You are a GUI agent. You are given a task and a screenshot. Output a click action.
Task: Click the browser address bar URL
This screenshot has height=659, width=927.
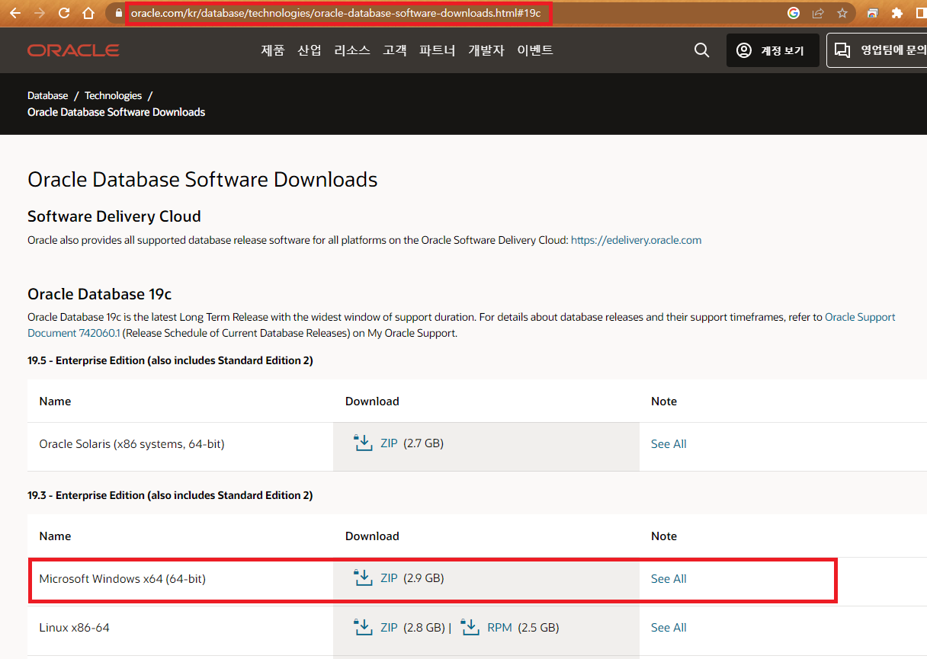click(x=335, y=13)
